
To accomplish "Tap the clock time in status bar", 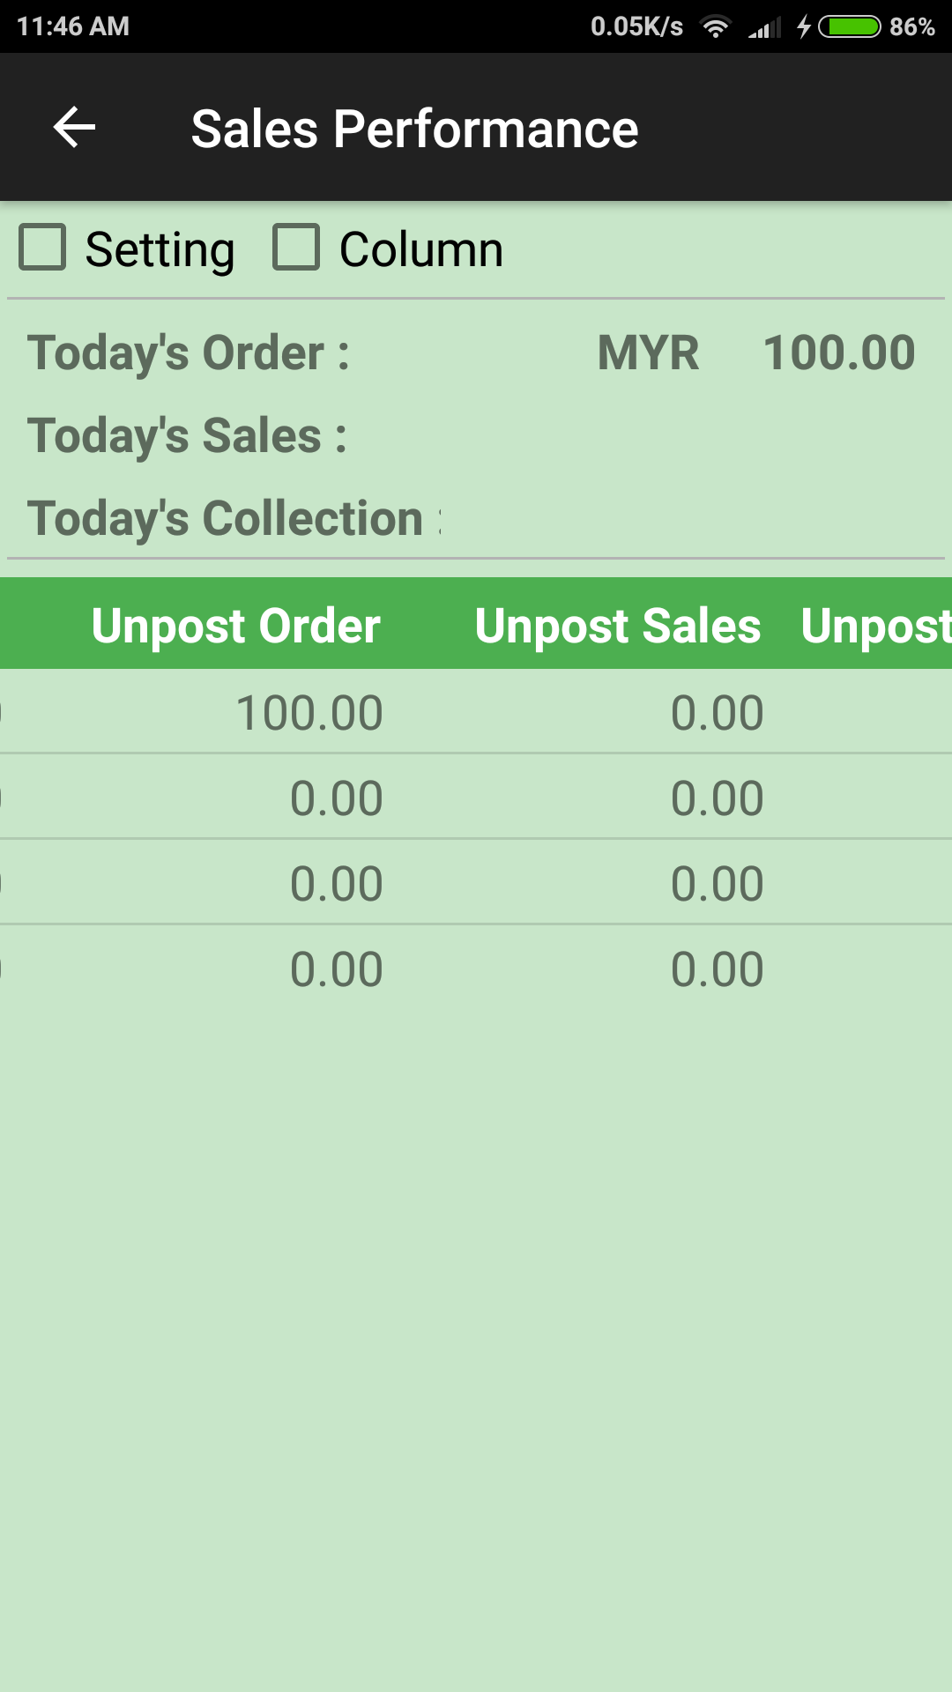I will click(73, 26).
